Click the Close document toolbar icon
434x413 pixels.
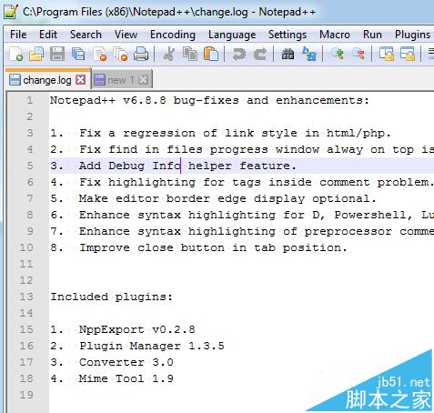100,55
